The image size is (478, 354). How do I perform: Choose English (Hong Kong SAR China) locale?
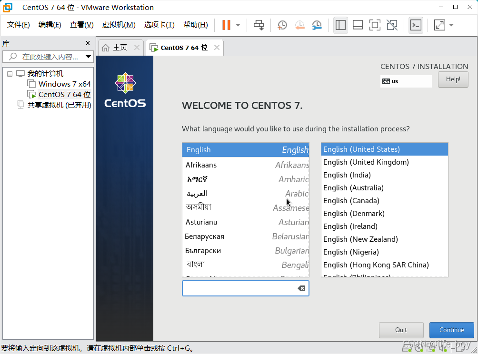click(x=384, y=265)
